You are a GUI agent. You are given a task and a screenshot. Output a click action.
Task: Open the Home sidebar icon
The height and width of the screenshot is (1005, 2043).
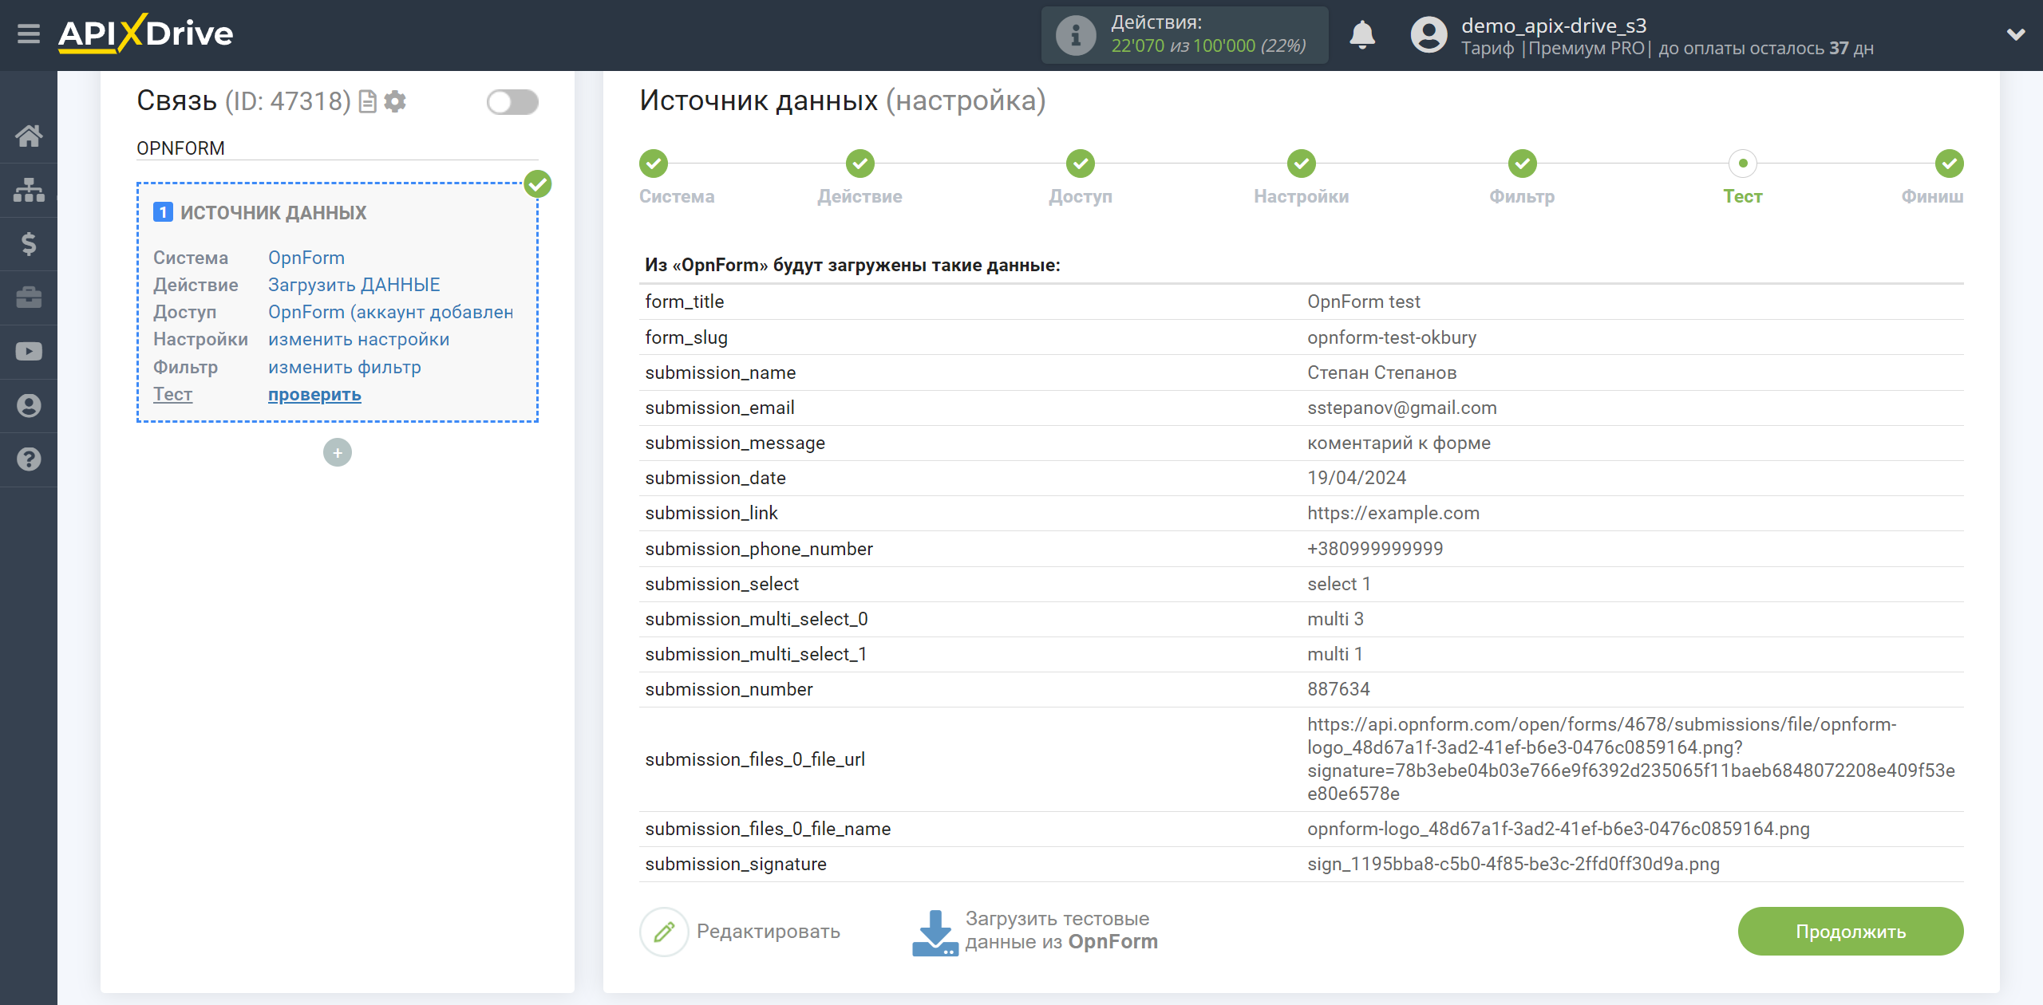point(29,136)
